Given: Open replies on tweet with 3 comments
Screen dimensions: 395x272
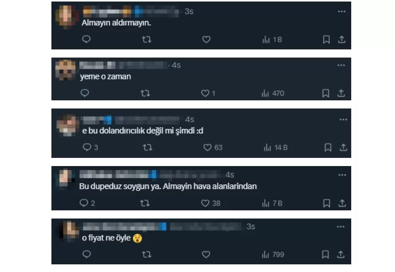Looking at the screenshot, I should coord(90,147).
